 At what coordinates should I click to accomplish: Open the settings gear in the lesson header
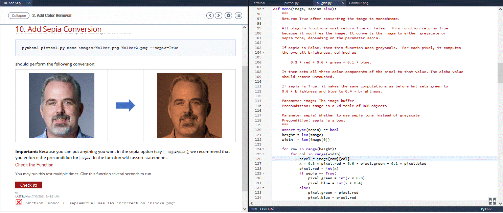tap(228, 15)
